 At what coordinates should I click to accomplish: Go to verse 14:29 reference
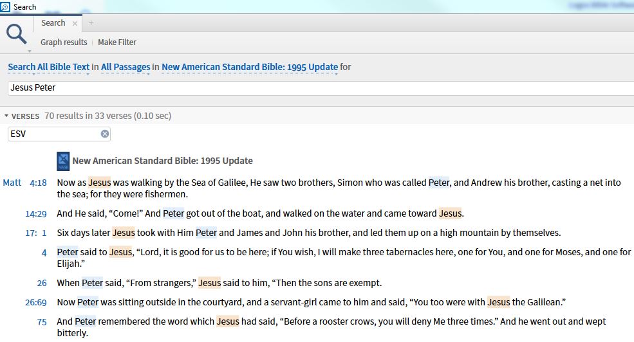[36, 213]
